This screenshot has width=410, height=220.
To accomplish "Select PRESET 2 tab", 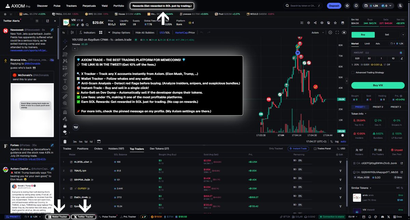I will pos(378,107).
